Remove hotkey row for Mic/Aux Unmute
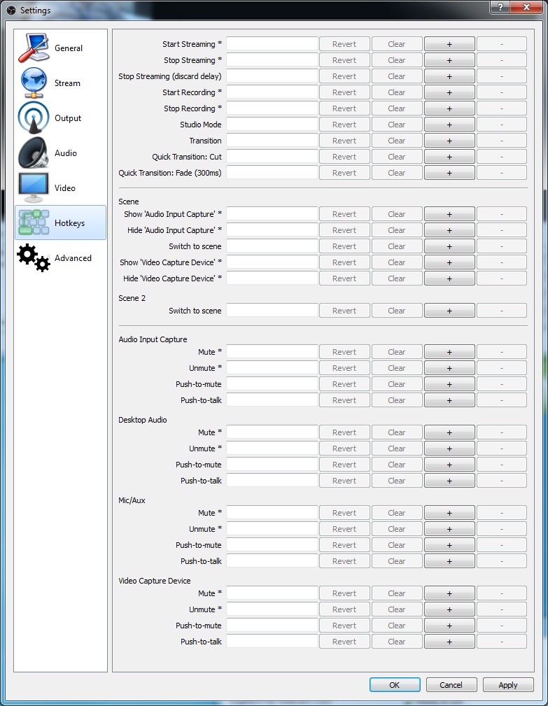The height and width of the screenshot is (706, 548). [x=502, y=528]
